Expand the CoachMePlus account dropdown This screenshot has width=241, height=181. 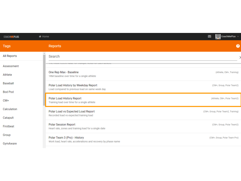pyautogui.click(x=238, y=36)
